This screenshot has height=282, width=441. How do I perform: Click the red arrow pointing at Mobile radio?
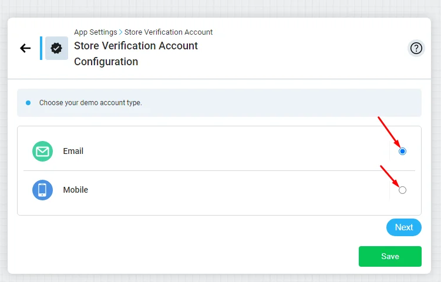(x=390, y=176)
